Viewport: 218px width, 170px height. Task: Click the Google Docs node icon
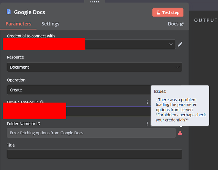click(8, 12)
